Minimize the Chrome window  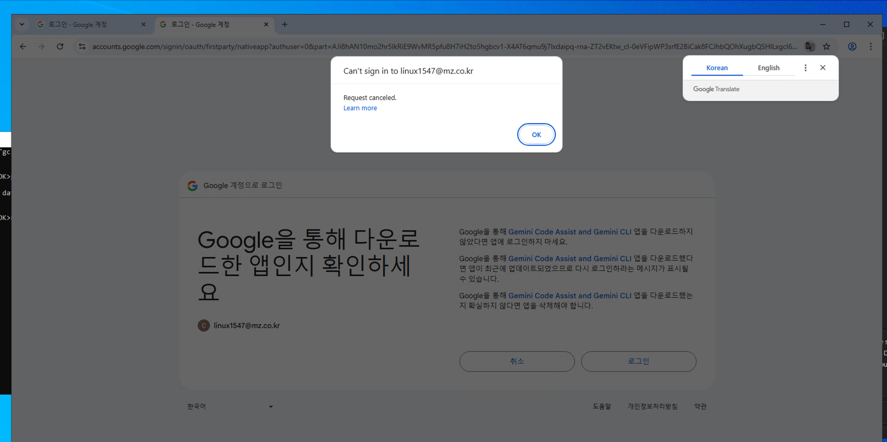pyautogui.click(x=823, y=24)
